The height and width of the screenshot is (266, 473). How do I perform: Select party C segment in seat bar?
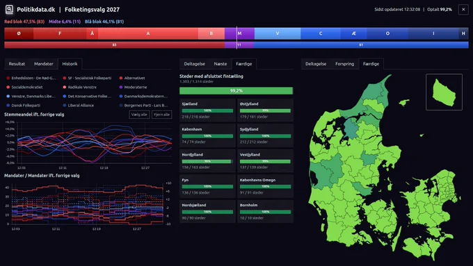(x=321, y=33)
